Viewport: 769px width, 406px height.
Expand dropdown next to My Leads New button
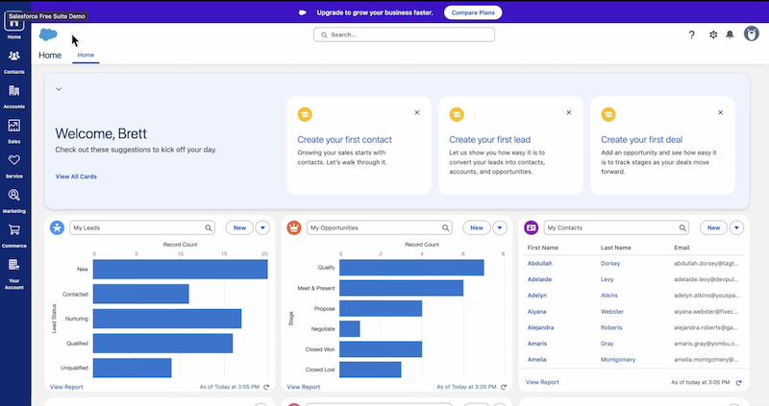pos(263,227)
